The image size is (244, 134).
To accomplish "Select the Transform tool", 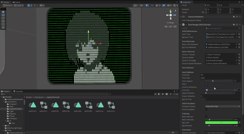I will pos(3,28).
